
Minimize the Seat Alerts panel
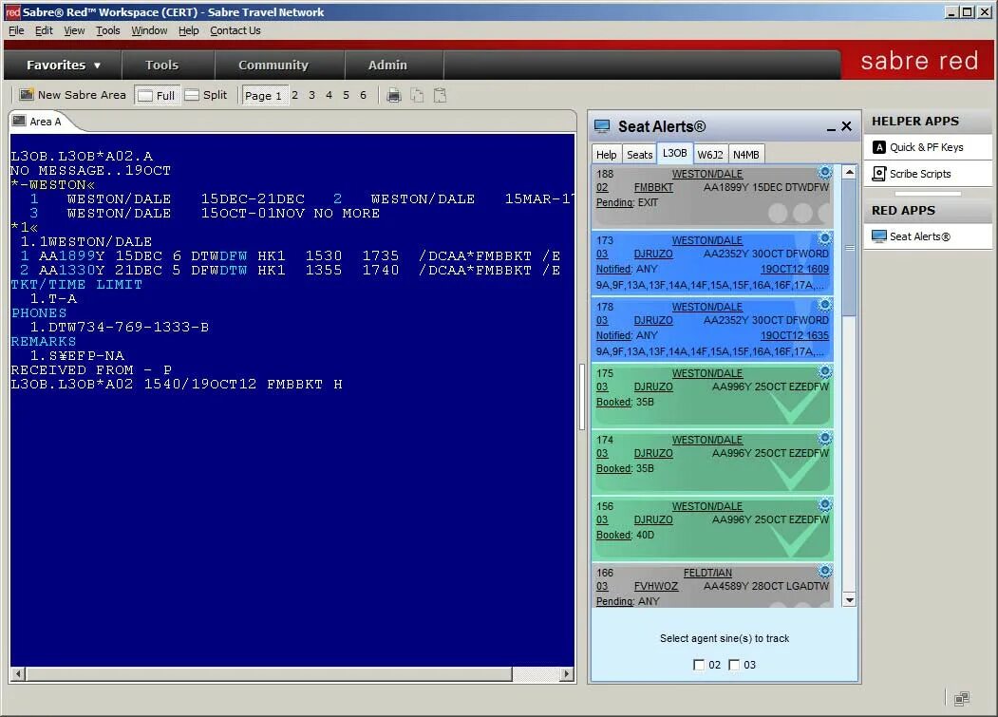point(831,128)
